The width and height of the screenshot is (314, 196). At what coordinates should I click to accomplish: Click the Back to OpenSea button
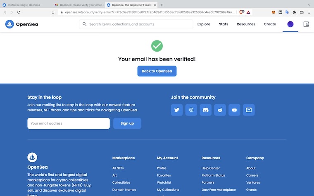[x=157, y=71]
